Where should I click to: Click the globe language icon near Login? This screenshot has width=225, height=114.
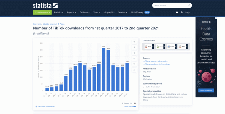(x=182, y=12)
